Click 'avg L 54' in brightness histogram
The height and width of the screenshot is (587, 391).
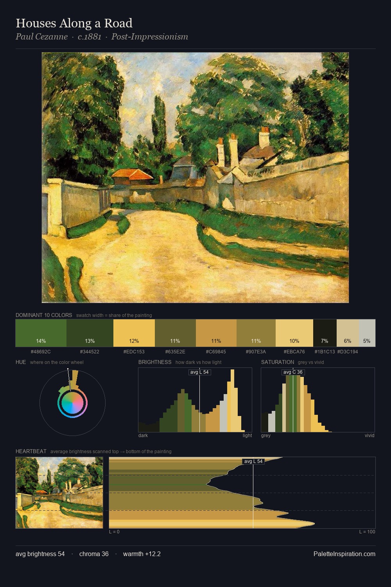pyautogui.click(x=199, y=372)
